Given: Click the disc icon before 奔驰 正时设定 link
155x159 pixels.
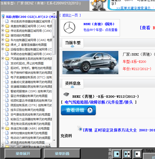Looking at the screenshot, I should click(x=80, y=128).
